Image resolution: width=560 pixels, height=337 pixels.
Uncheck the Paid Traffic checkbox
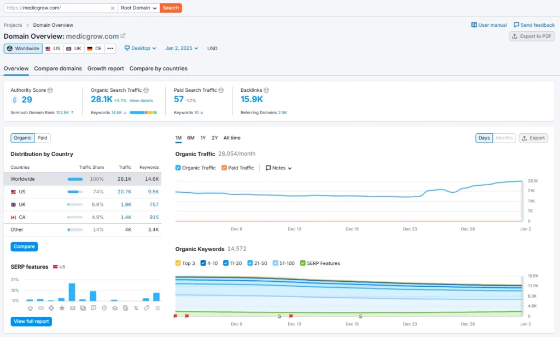224,168
